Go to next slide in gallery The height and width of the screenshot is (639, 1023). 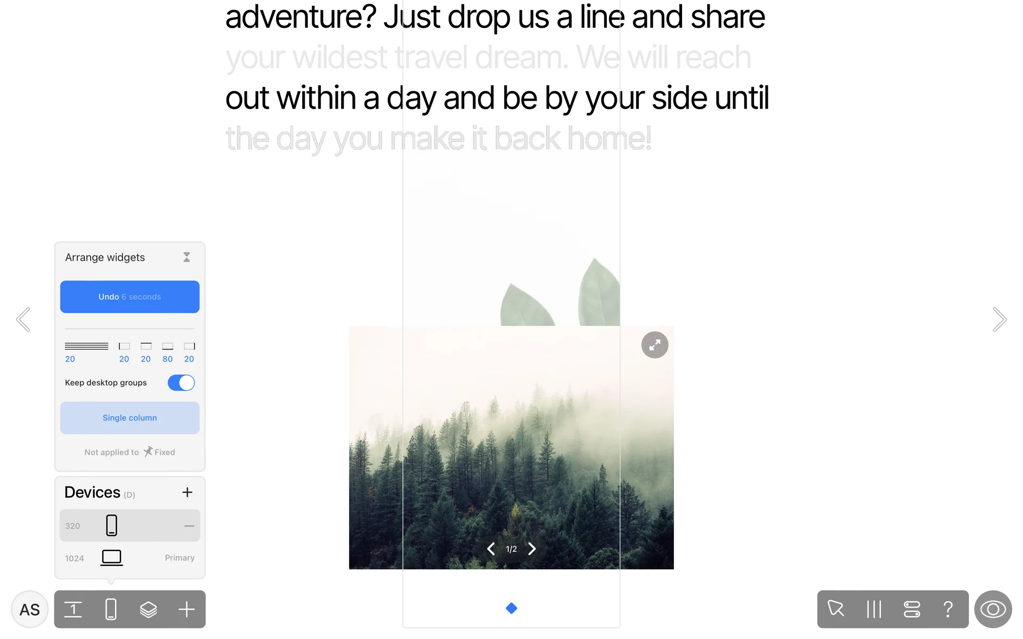pos(532,549)
